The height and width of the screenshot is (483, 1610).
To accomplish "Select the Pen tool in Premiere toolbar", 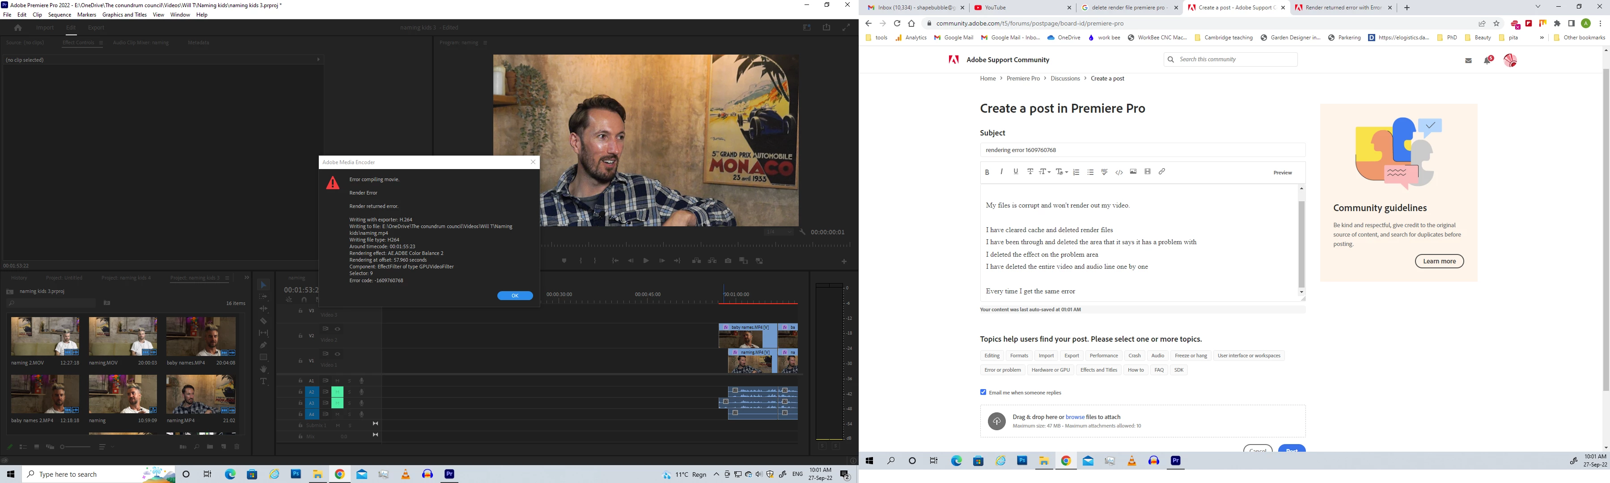I will point(263,345).
